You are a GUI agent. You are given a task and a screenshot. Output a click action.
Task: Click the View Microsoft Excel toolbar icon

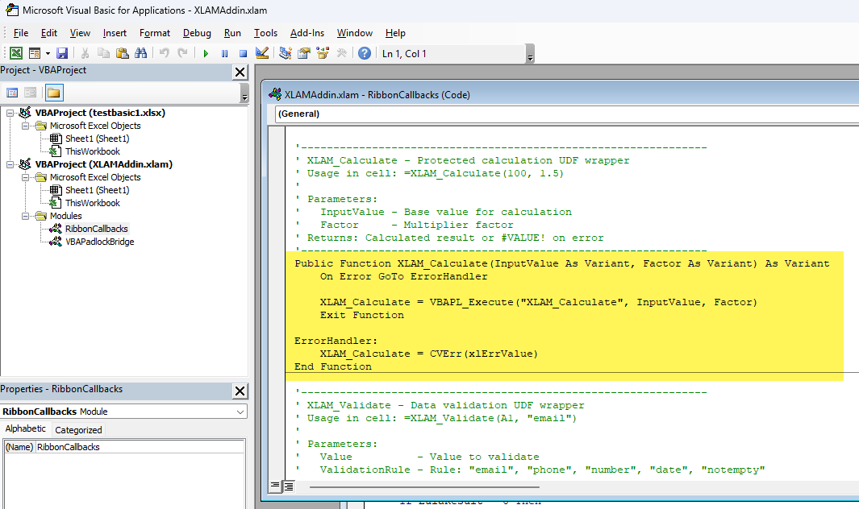pos(15,52)
